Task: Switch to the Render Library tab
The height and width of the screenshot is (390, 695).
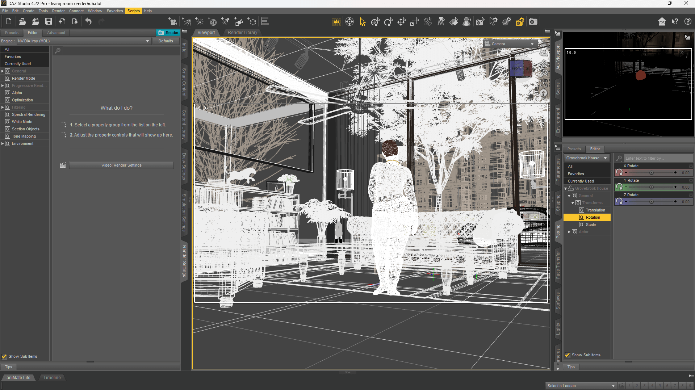Action: coord(243,33)
